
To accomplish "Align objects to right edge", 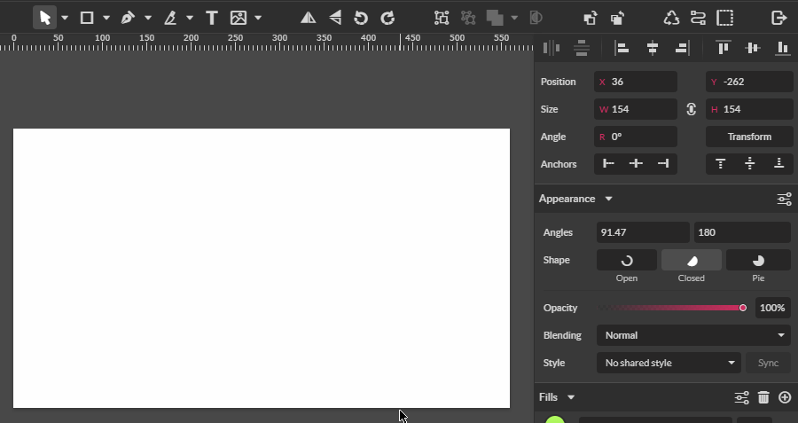I will (x=682, y=48).
